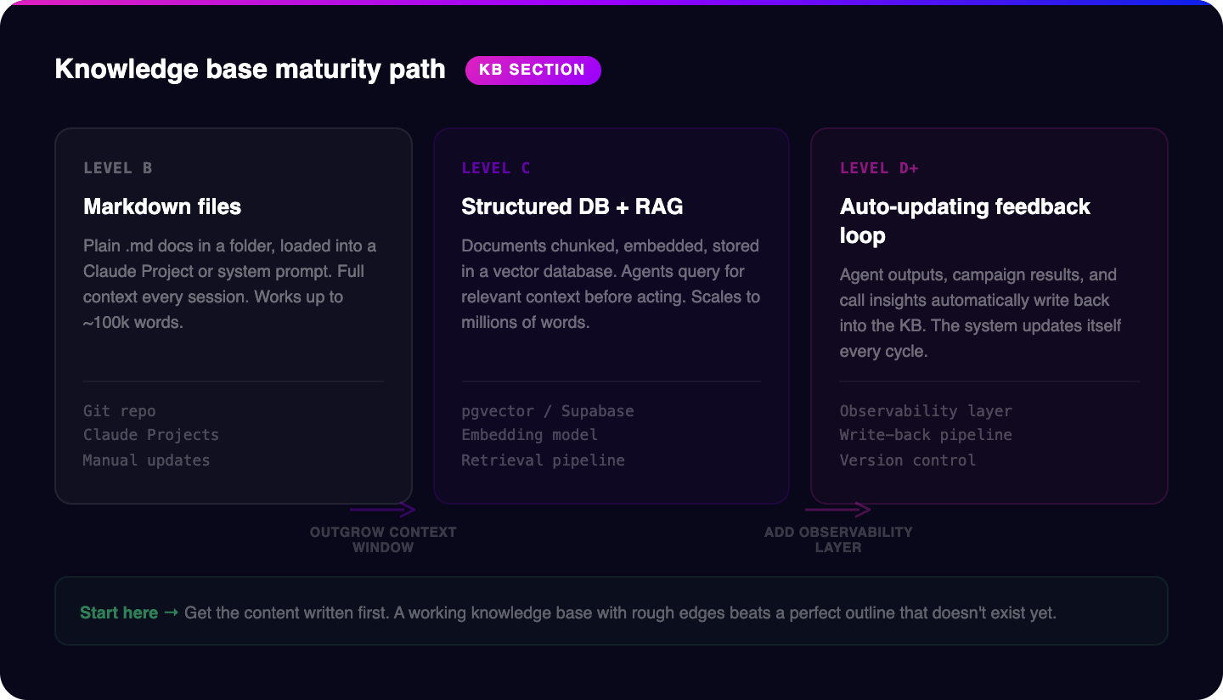Select the "pgvector / Supabase" entry
Image resolution: width=1223 pixels, height=700 pixels.
(x=548, y=411)
